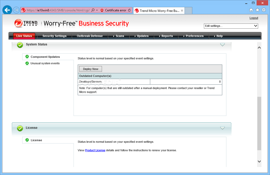Click the Logout link
This screenshot has width=270, height=175.
click(x=254, y=18)
